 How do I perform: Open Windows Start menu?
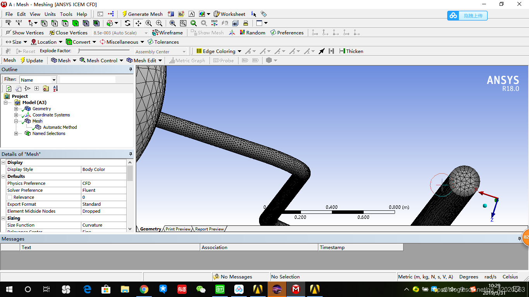pyautogui.click(x=9, y=289)
